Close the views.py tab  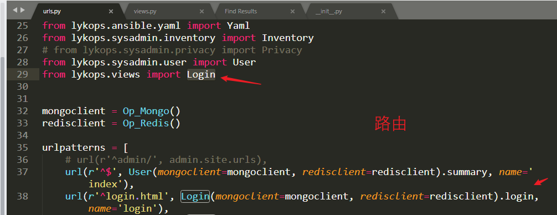pyautogui.click(x=202, y=12)
